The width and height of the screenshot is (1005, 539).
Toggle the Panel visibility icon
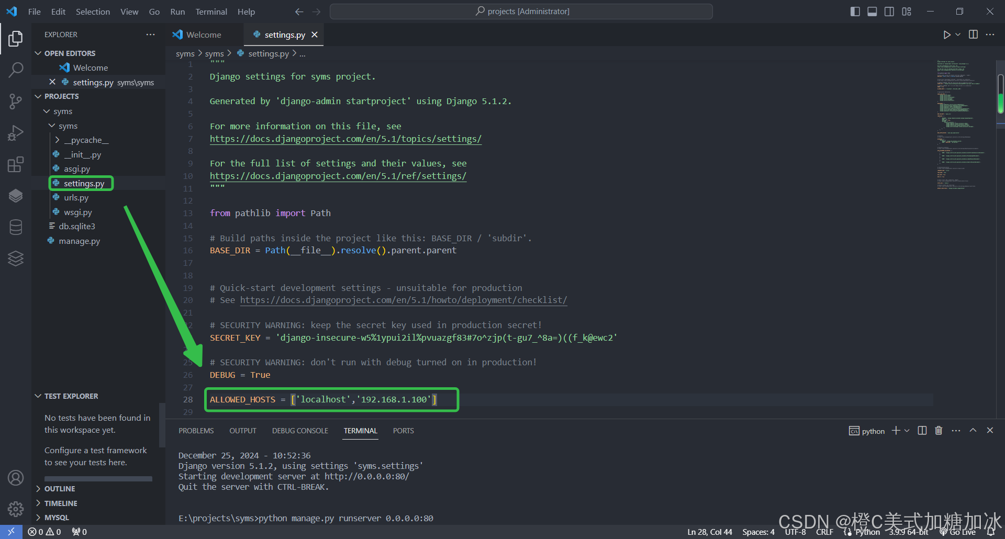[x=872, y=11]
